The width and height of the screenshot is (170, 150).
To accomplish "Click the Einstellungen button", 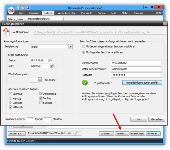I will tap(138, 133).
